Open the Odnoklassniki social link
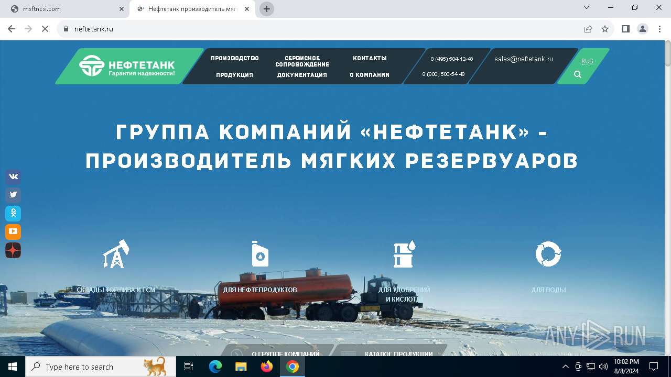This screenshot has height=377, width=671. 13,213
